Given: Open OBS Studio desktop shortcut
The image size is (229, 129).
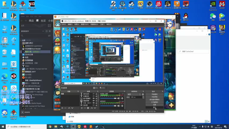Looking at the screenshot, I should [x=149, y=5].
